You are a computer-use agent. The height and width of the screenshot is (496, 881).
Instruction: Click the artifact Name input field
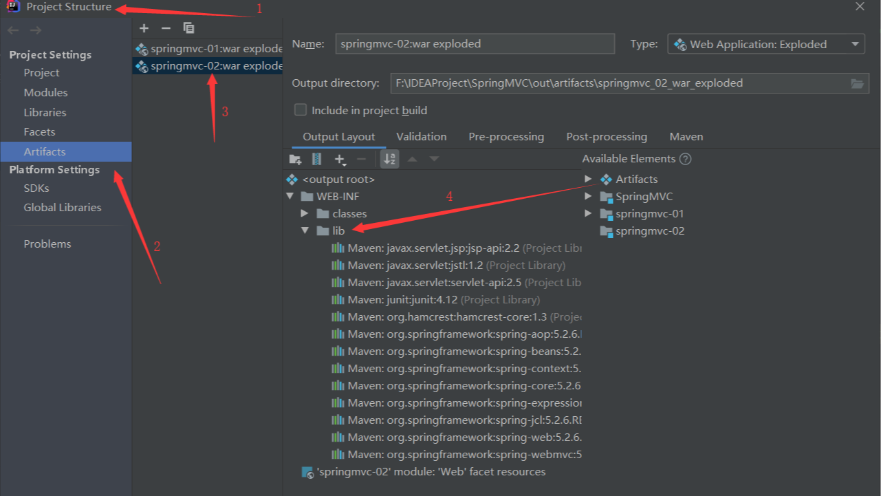coord(475,43)
